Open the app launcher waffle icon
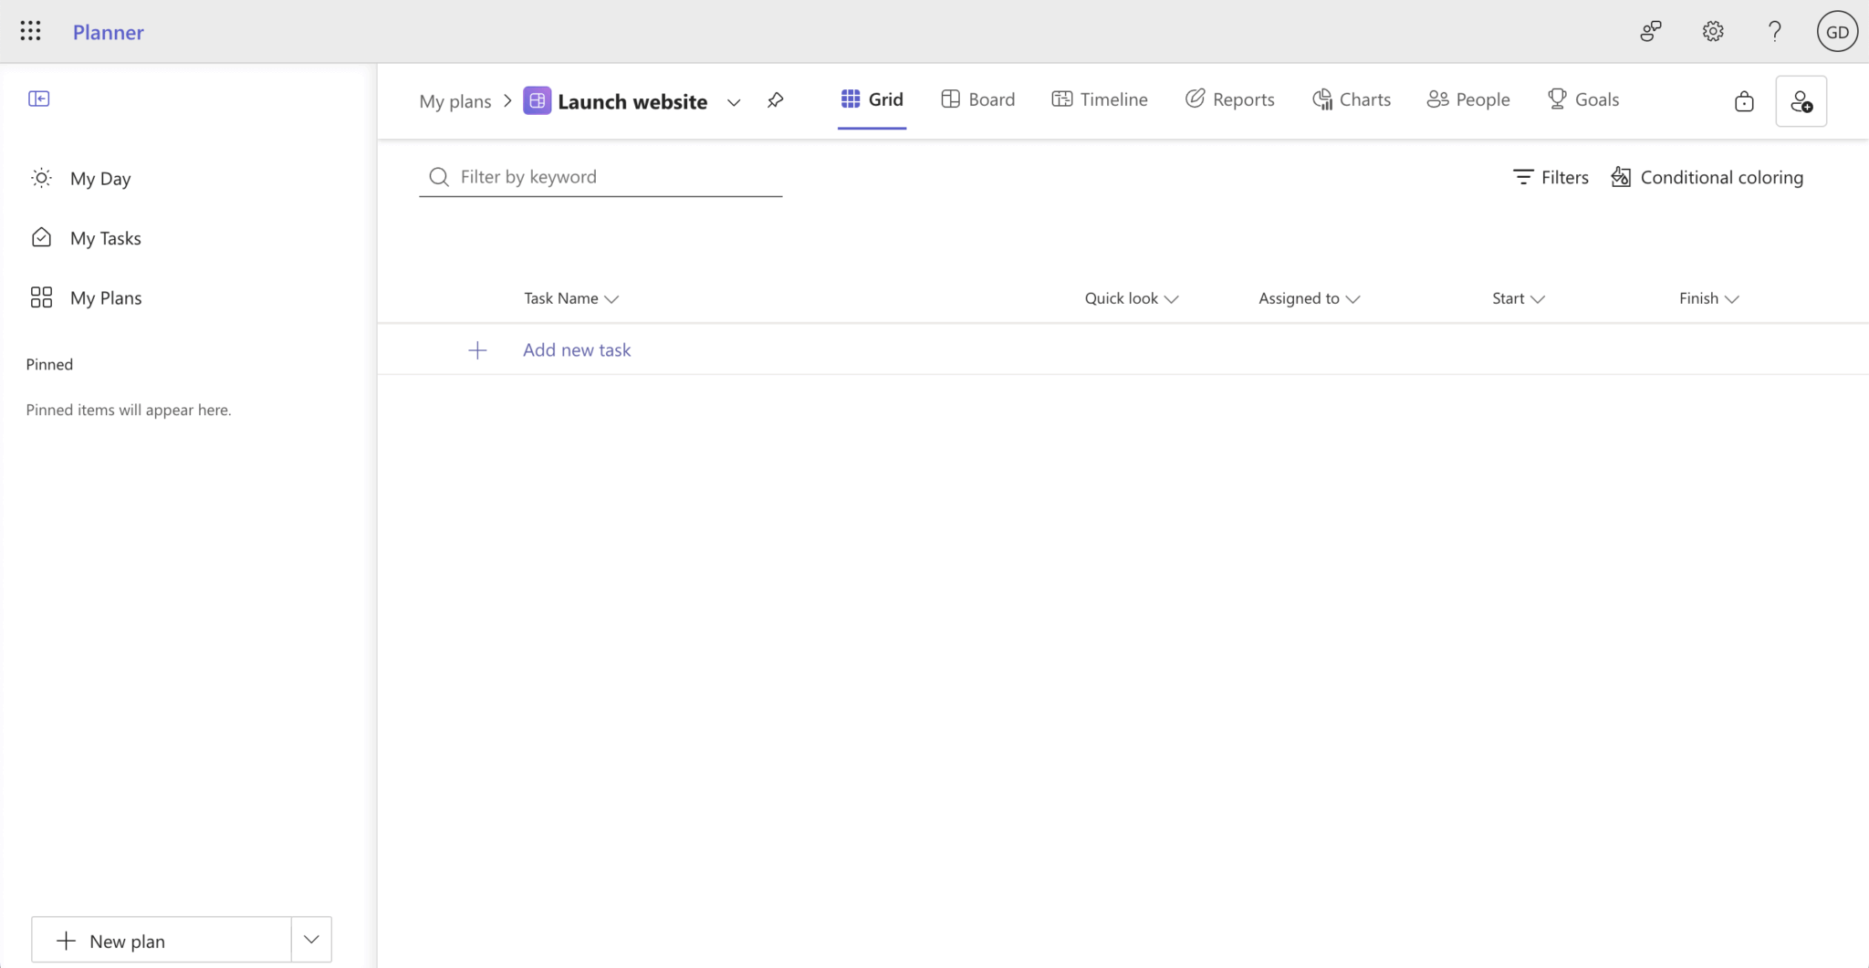The image size is (1869, 968). [30, 31]
